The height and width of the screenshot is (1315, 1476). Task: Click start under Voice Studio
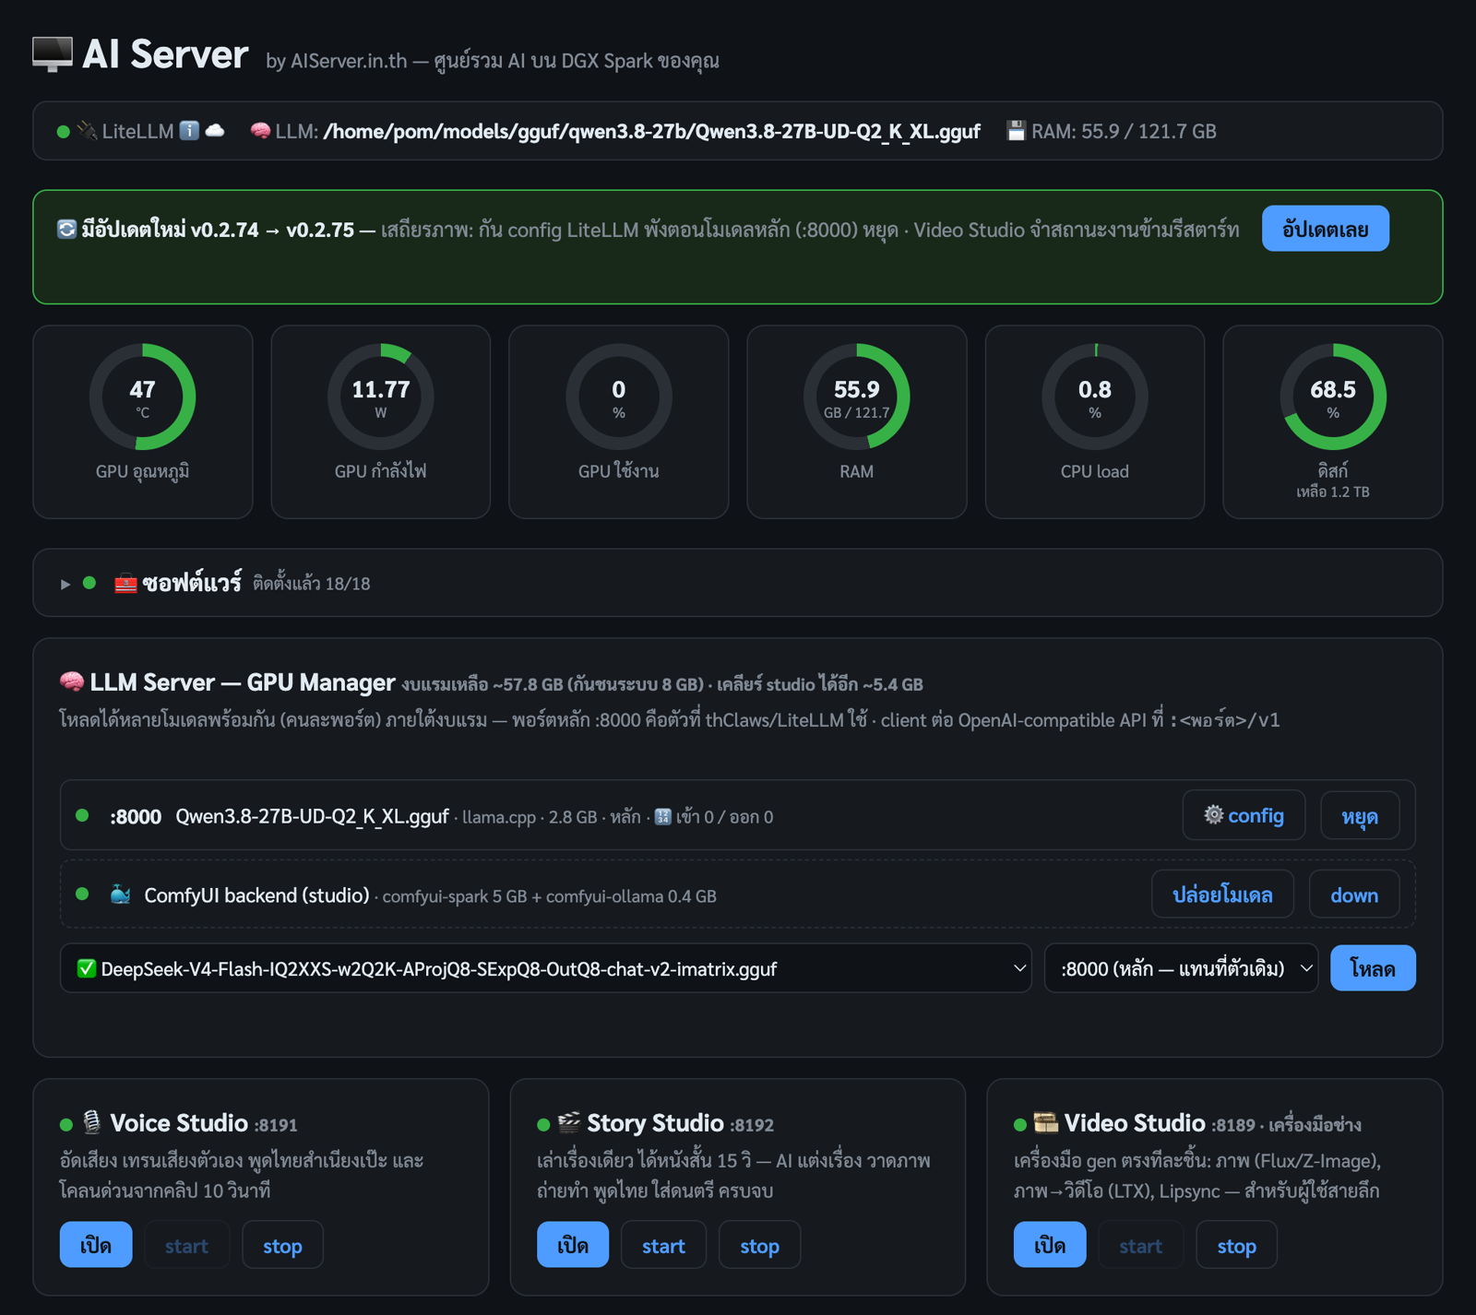(186, 1245)
